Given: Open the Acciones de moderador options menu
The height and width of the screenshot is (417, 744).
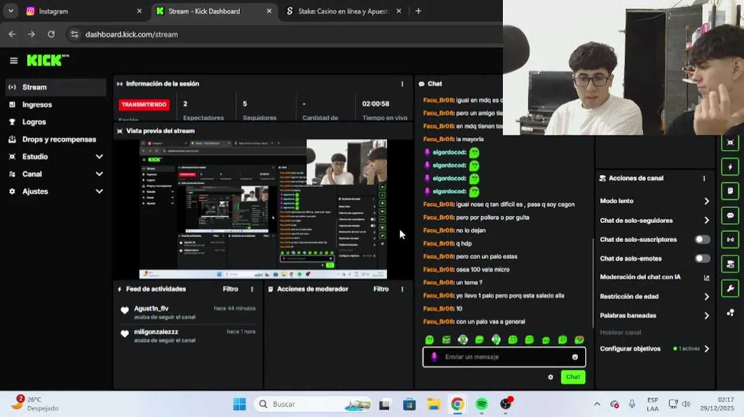Looking at the screenshot, I should pos(402,289).
